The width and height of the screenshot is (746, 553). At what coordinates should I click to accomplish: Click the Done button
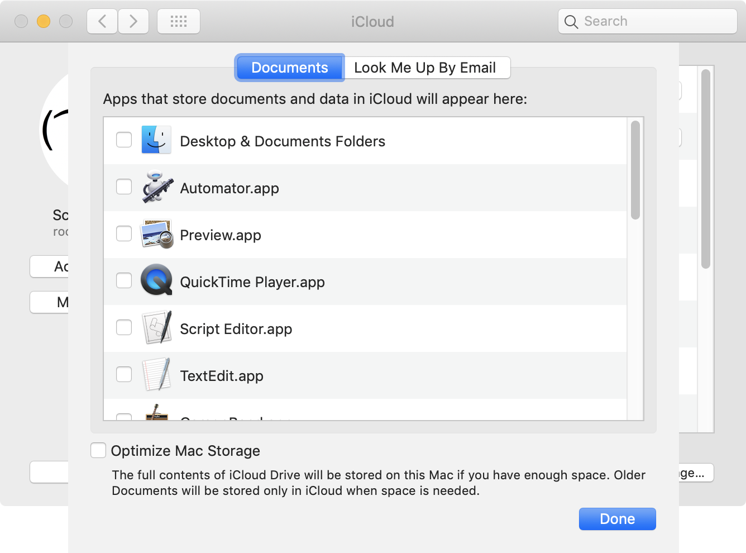[x=618, y=519]
